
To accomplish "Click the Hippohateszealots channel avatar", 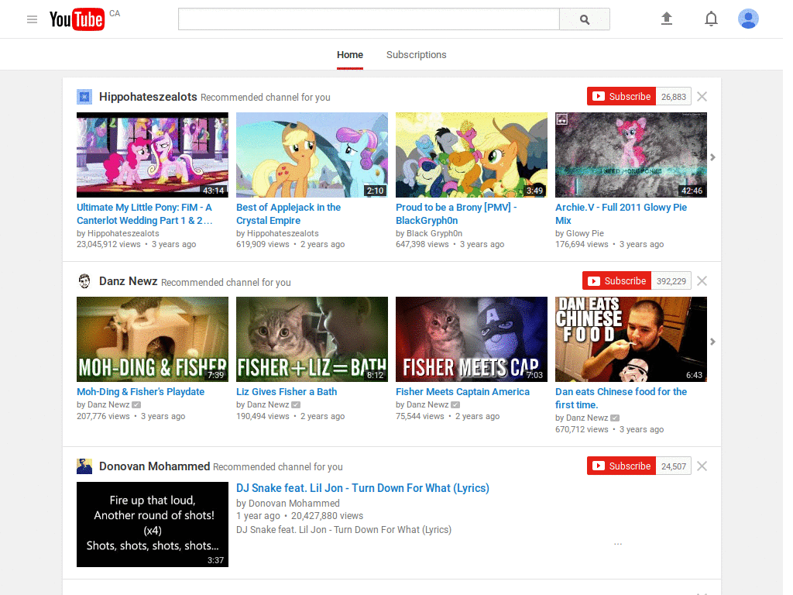I will point(84,97).
